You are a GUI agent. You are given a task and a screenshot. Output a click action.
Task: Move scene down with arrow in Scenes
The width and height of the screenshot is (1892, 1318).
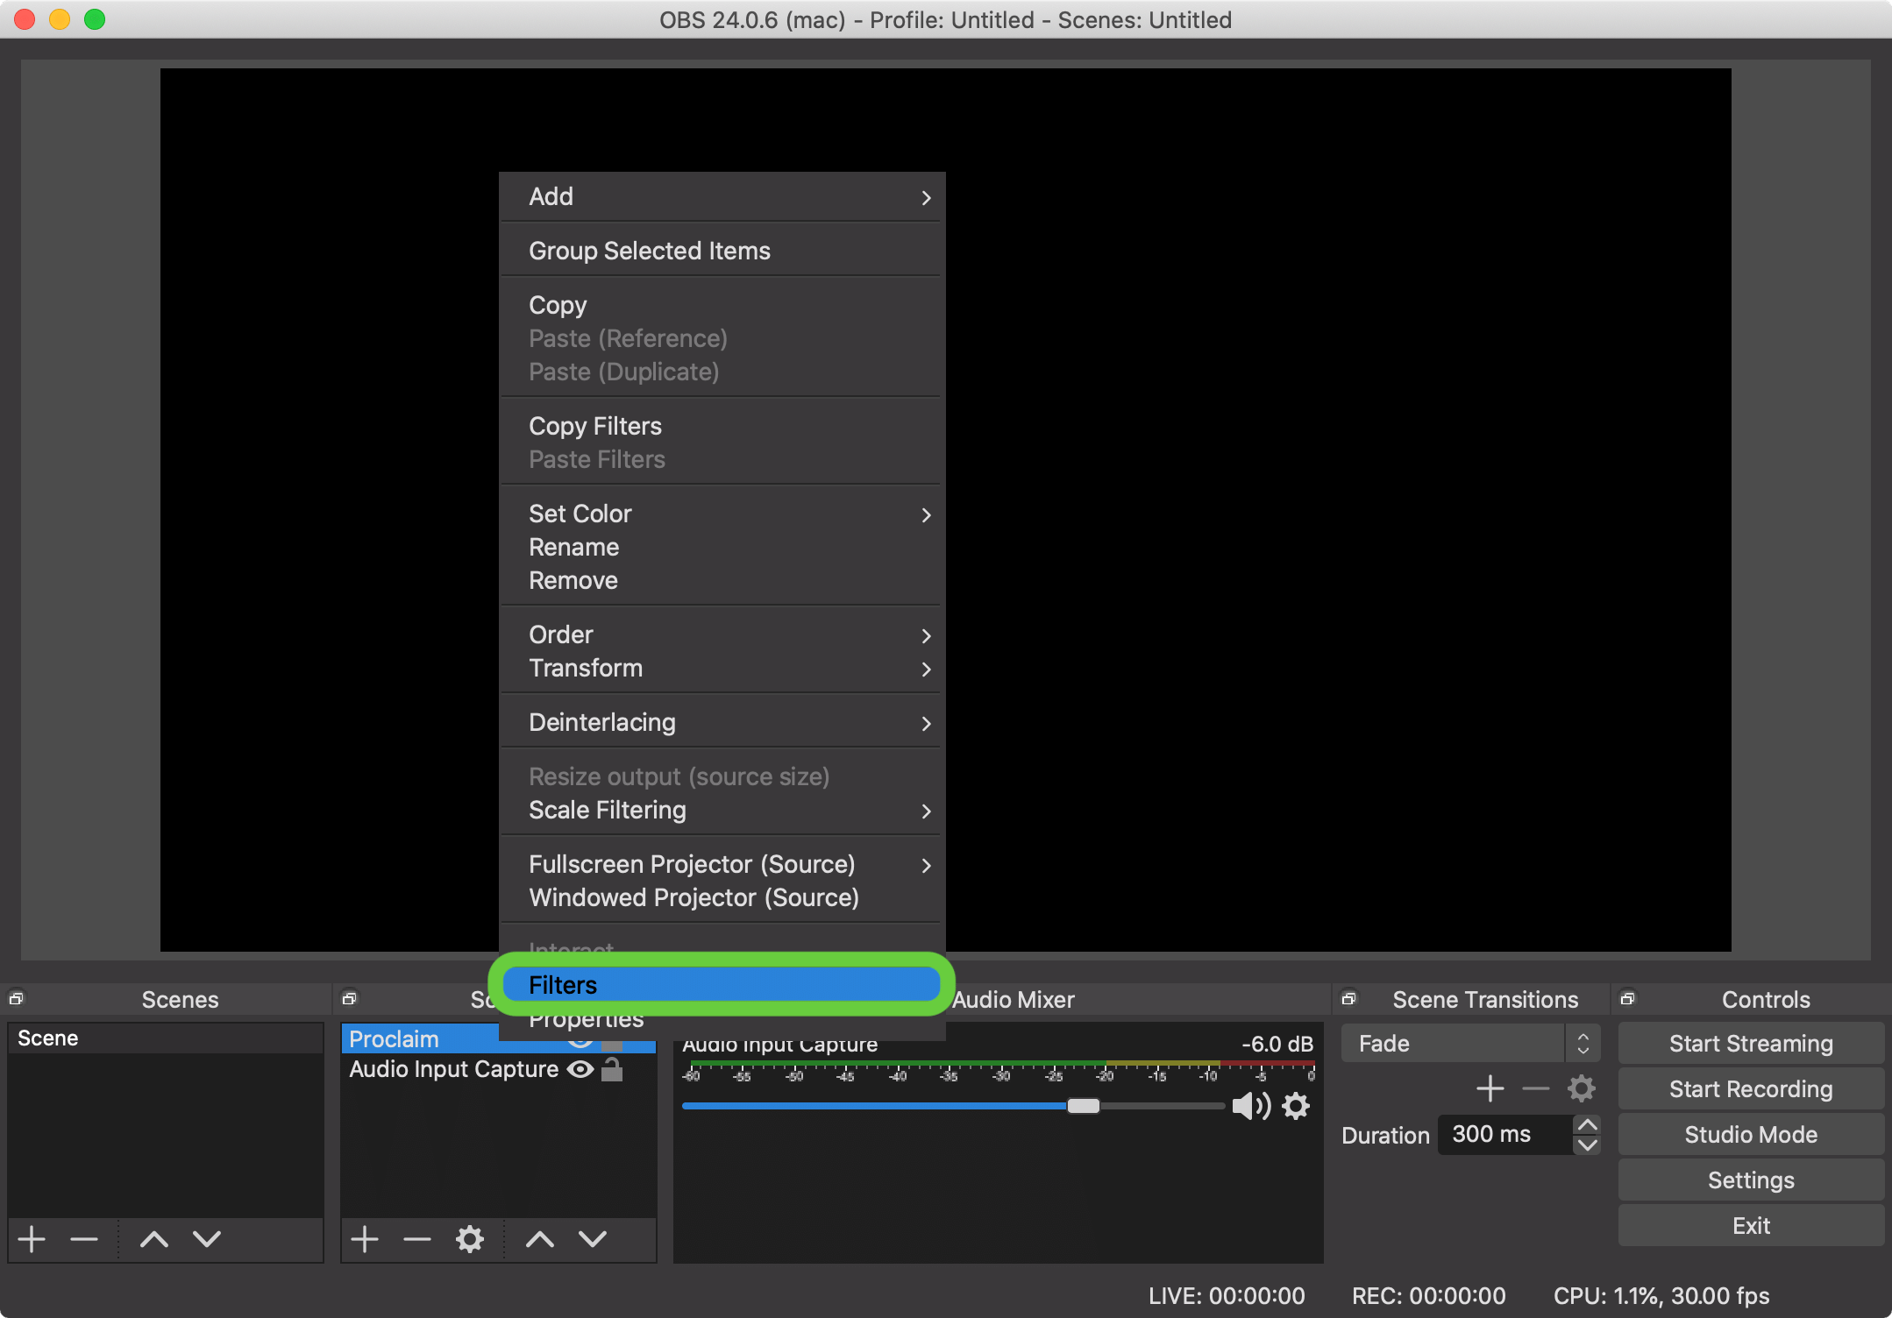coord(207,1239)
